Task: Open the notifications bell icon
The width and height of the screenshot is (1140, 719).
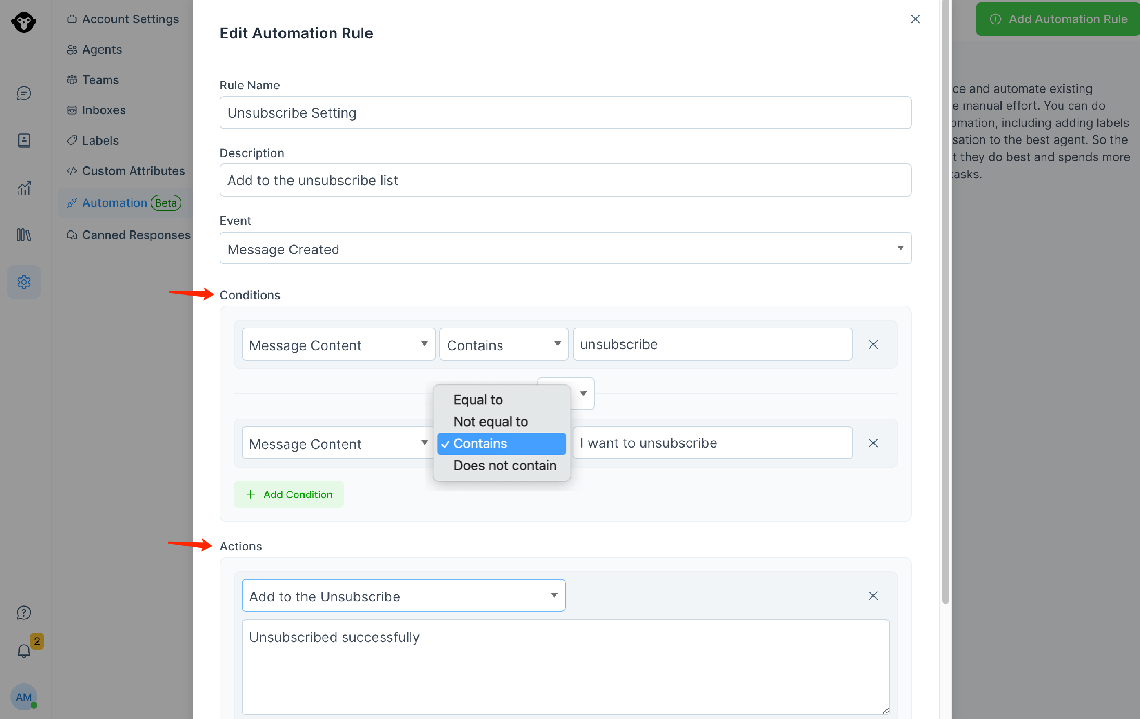Action: click(24, 650)
